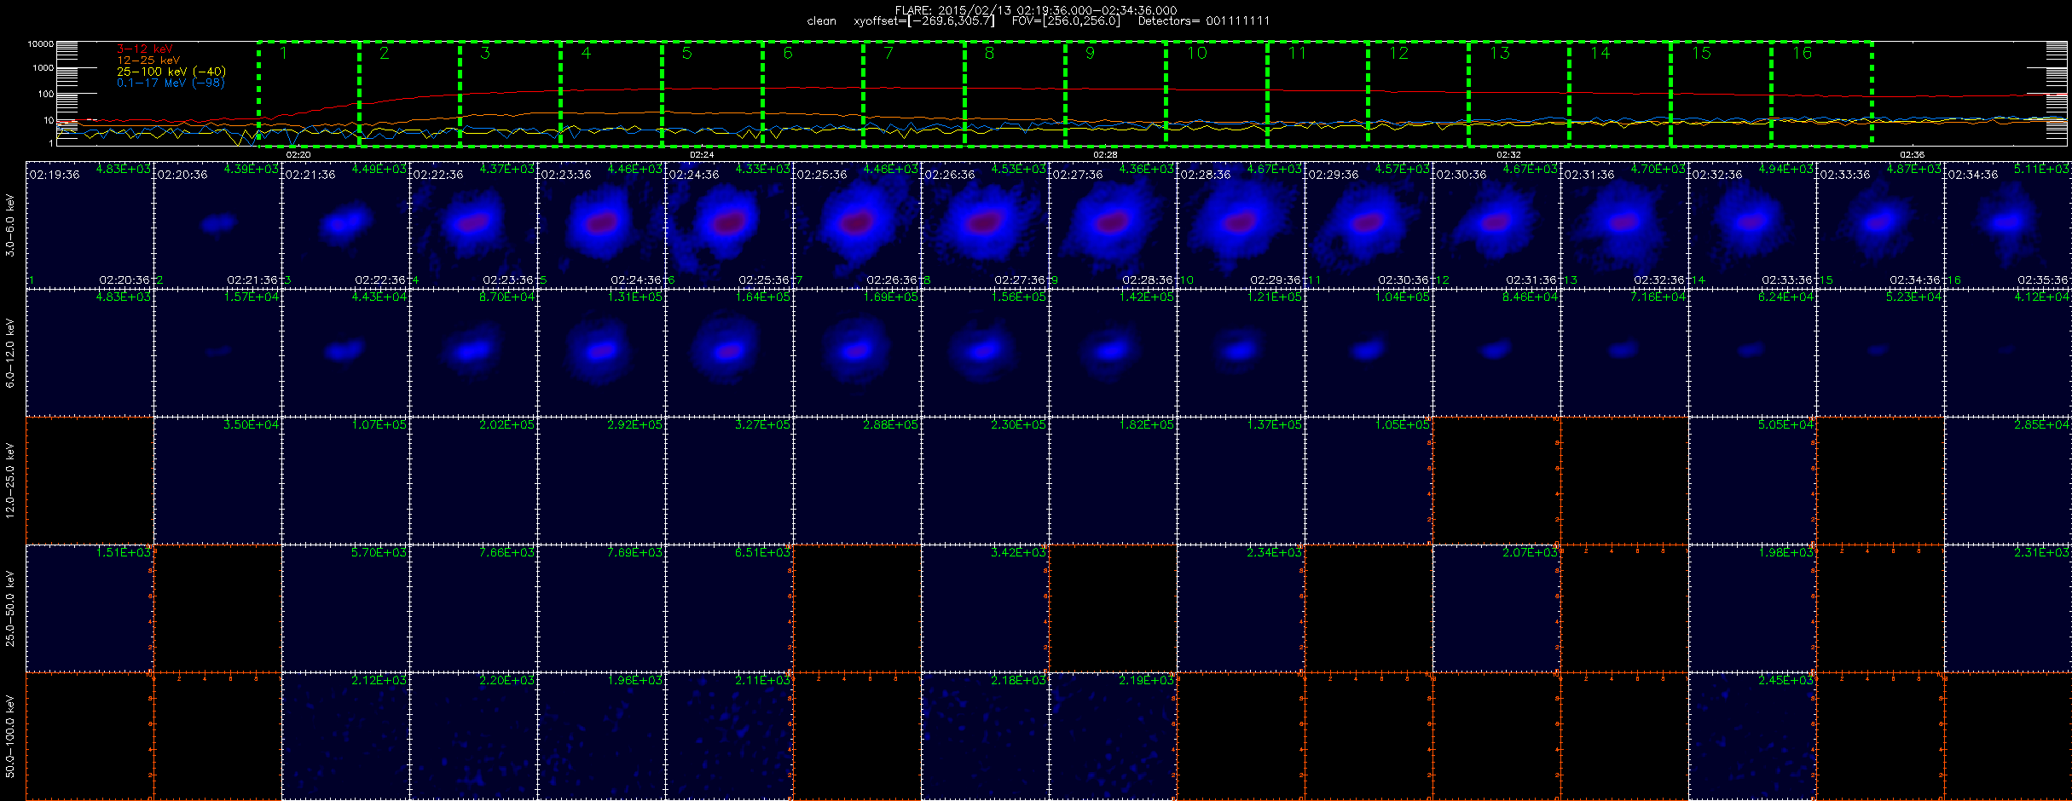Click the xyoffset=[-269.6,305.7] label

click(924, 21)
